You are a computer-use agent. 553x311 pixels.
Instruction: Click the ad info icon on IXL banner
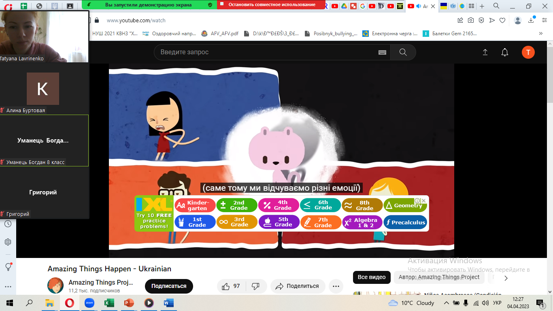[x=417, y=200]
